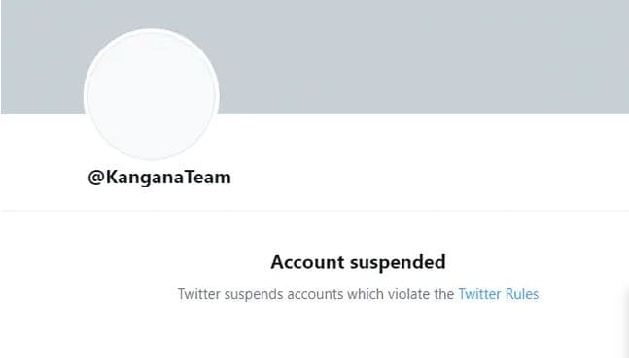Click the blank circular profile avatar
Image resolution: width=629 pixels, height=358 pixels.
[x=152, y=94]
